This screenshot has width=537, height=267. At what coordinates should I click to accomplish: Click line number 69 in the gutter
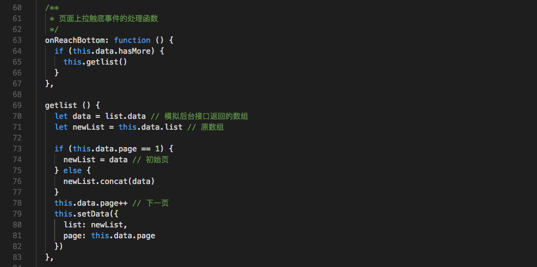pos(17,105)
